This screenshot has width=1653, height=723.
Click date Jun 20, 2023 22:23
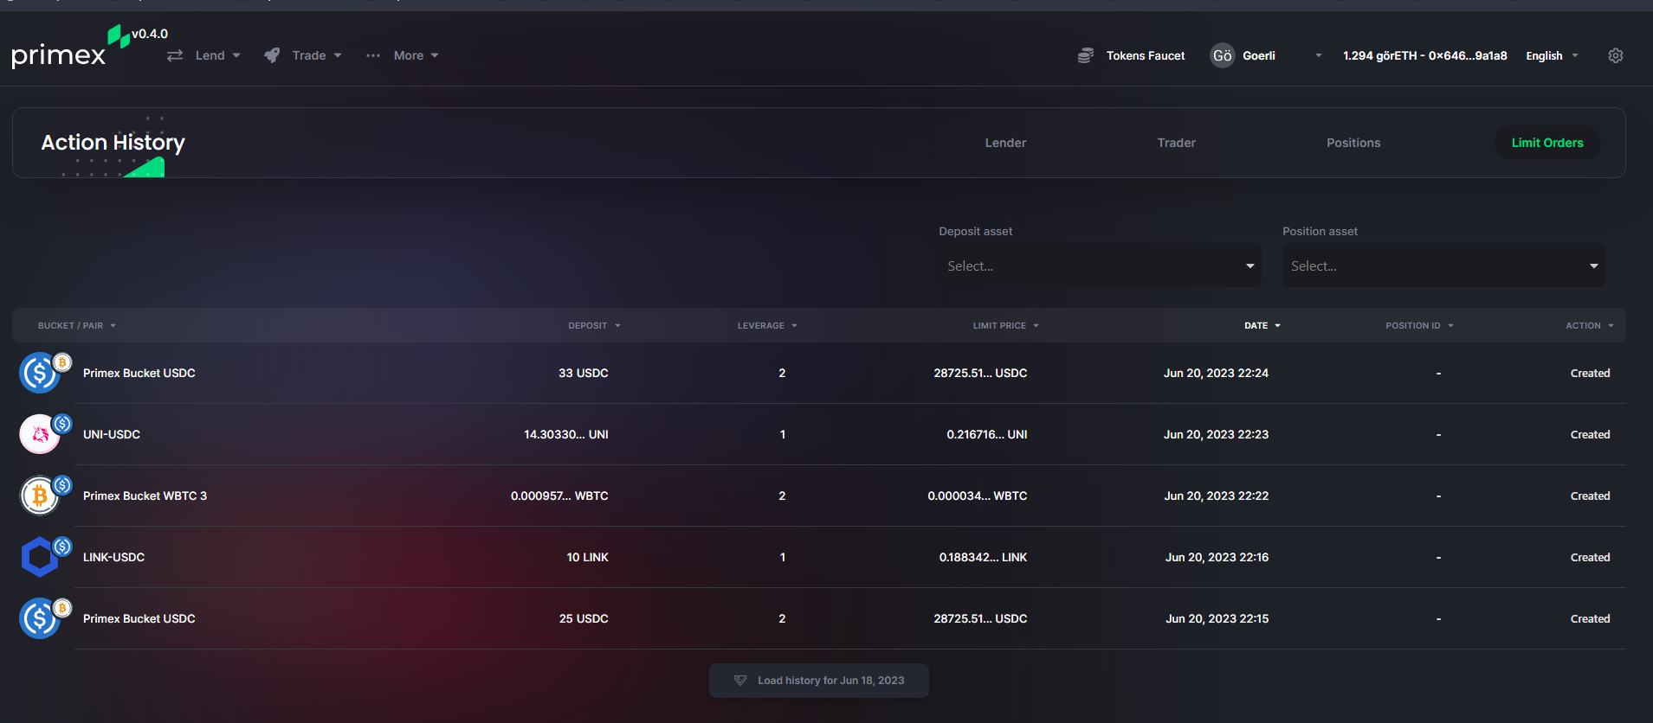[x=1216, y=434]
